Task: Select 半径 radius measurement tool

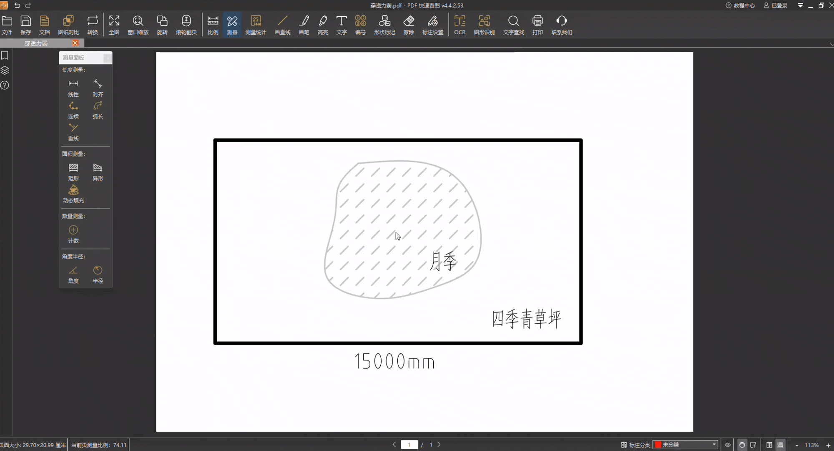Action: (98, 275)
